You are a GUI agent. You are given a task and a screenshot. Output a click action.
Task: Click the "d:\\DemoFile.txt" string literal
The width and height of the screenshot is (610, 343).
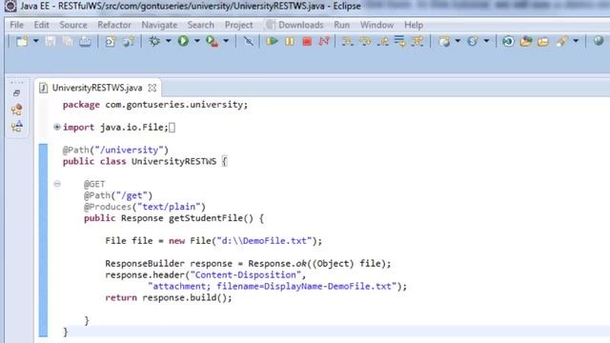tap(265, 241)
